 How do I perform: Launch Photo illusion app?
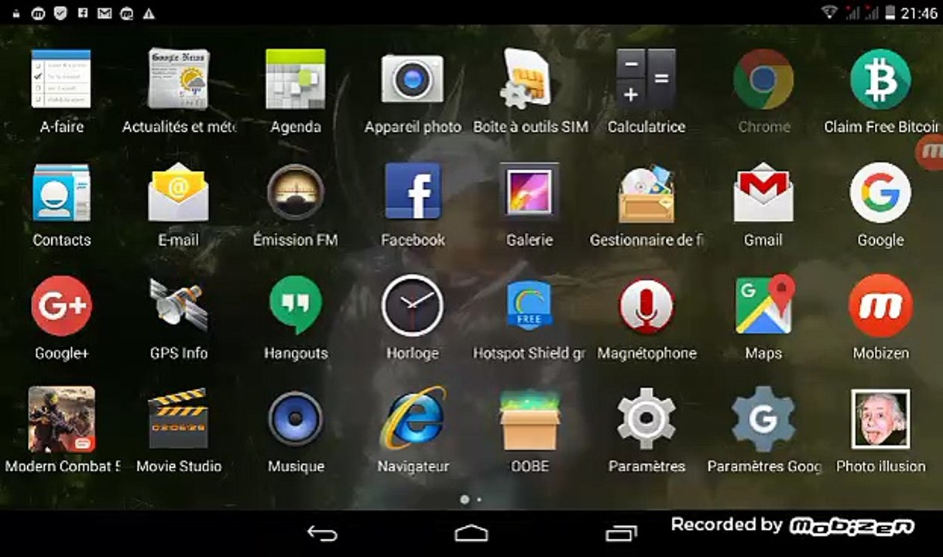880,419
